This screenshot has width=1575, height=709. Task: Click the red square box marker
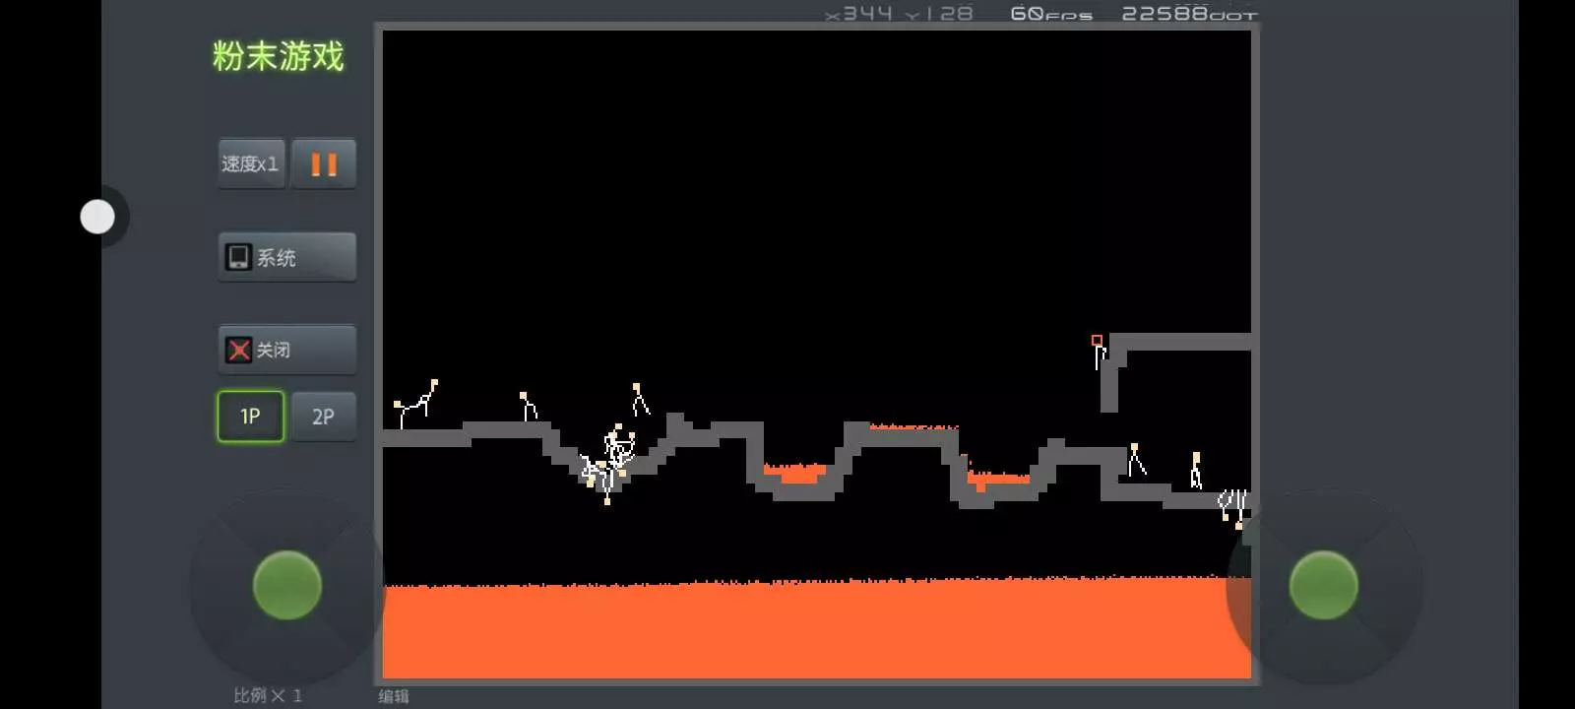pyautogui.click(x=1097, y=341)
